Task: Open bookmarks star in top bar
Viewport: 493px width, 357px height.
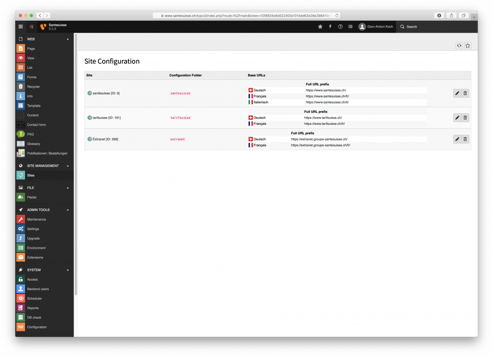Action: click(320, 27)
